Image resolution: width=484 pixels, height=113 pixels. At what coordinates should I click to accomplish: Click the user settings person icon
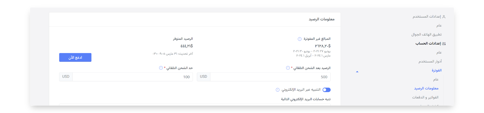pos(444,17)
